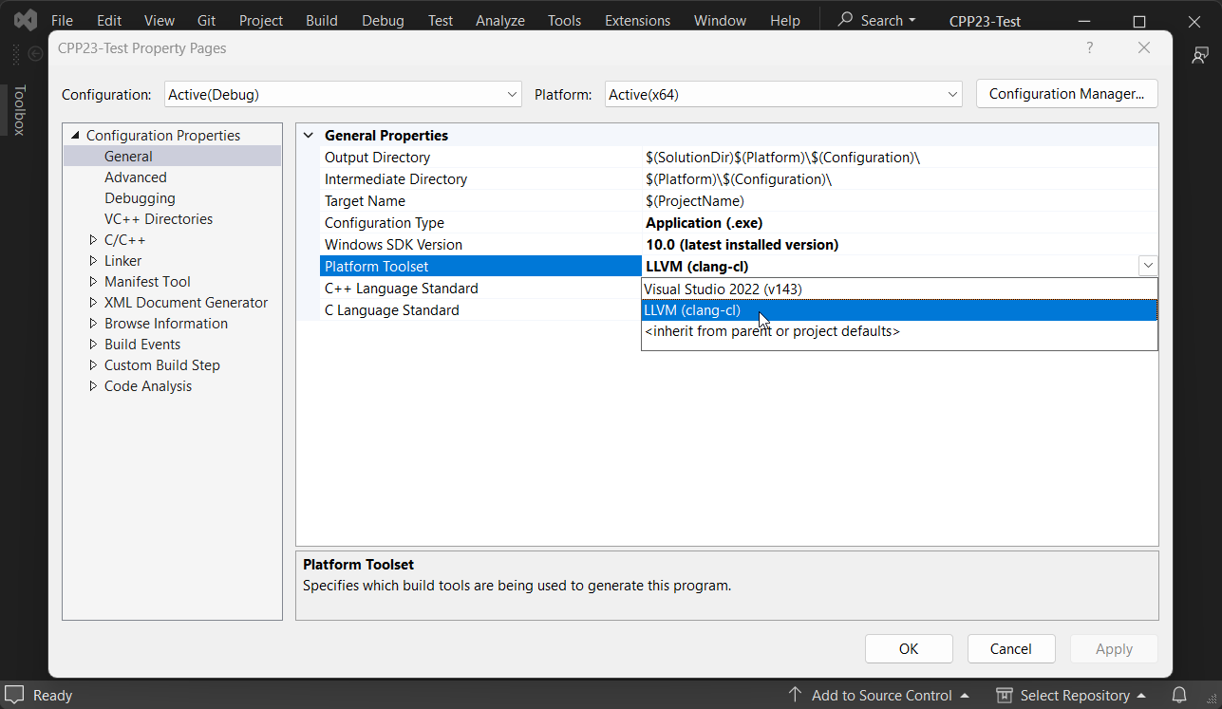The height and width of the screenshot is (709, 1222).
Task: Click the OK button
Action: tap(909, 649)
